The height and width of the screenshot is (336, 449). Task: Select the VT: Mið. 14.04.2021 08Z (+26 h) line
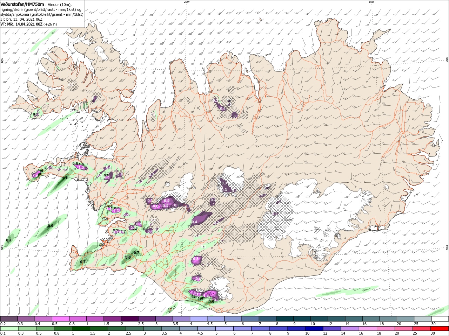29,24
